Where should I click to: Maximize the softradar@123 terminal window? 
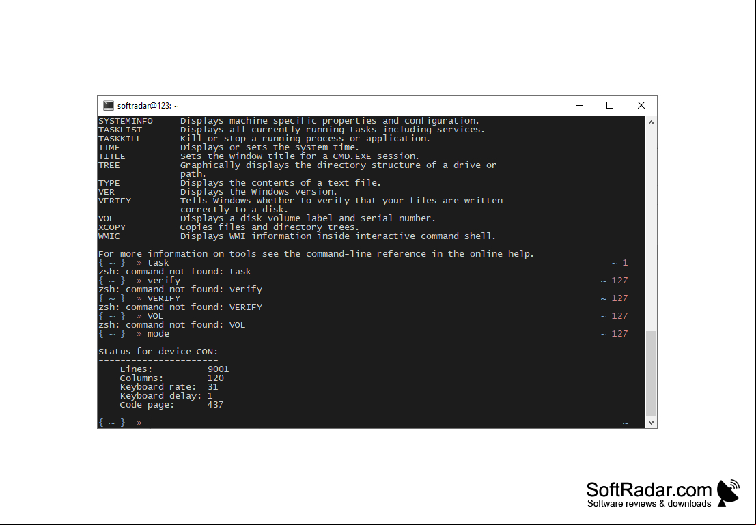(x=610, y=106)
